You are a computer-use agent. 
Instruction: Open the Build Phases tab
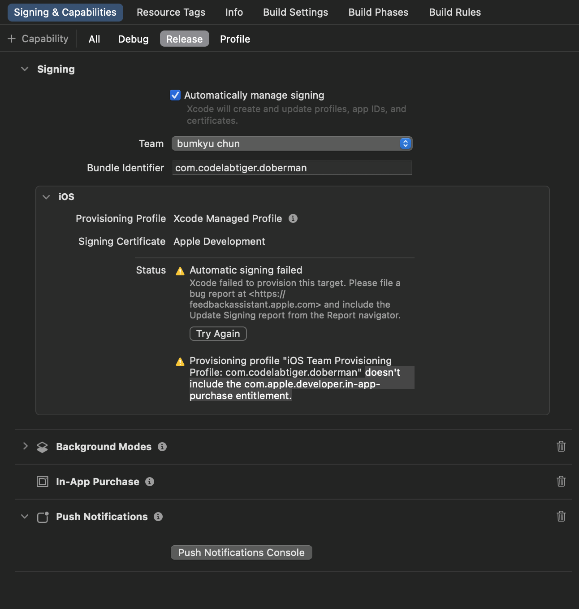378,12
